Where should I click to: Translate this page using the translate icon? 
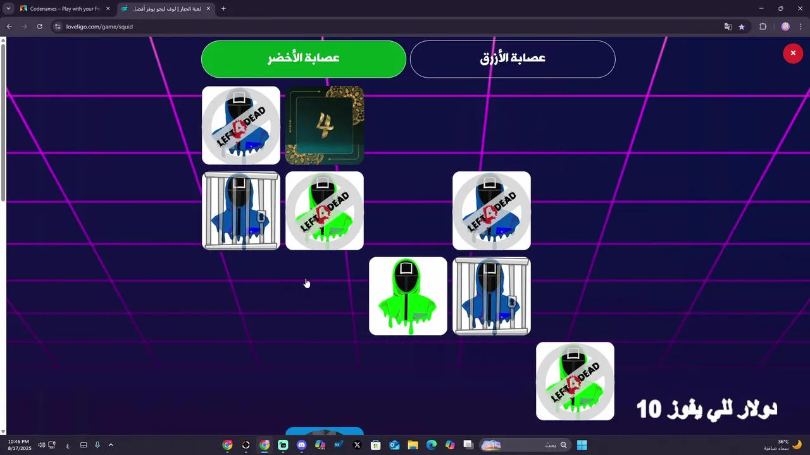728,27
